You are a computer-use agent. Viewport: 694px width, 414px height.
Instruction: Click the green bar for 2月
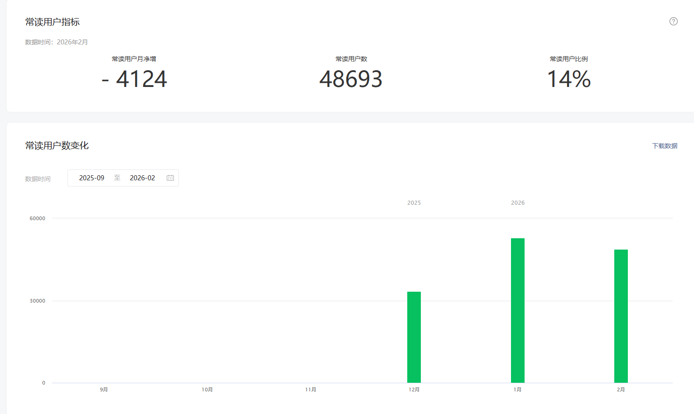(x=621, y=316)
